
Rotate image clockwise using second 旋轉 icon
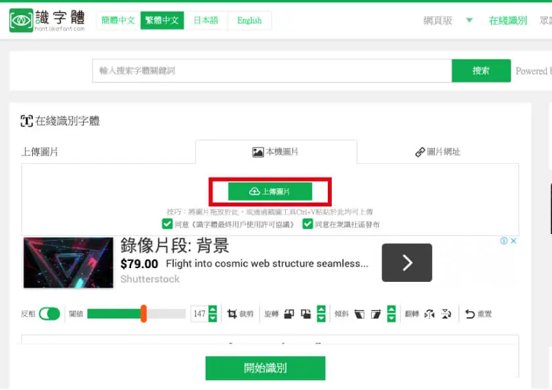tap(306, 313)
